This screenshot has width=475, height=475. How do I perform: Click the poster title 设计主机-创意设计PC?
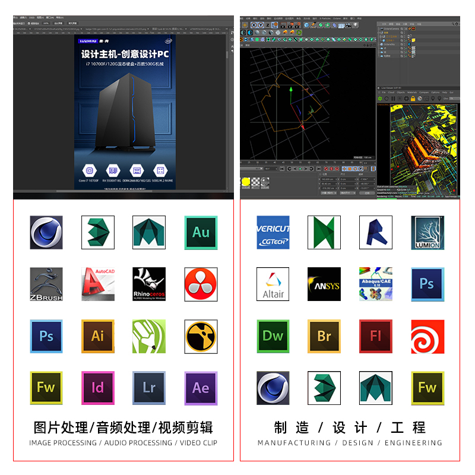click(x=125, y=54)
